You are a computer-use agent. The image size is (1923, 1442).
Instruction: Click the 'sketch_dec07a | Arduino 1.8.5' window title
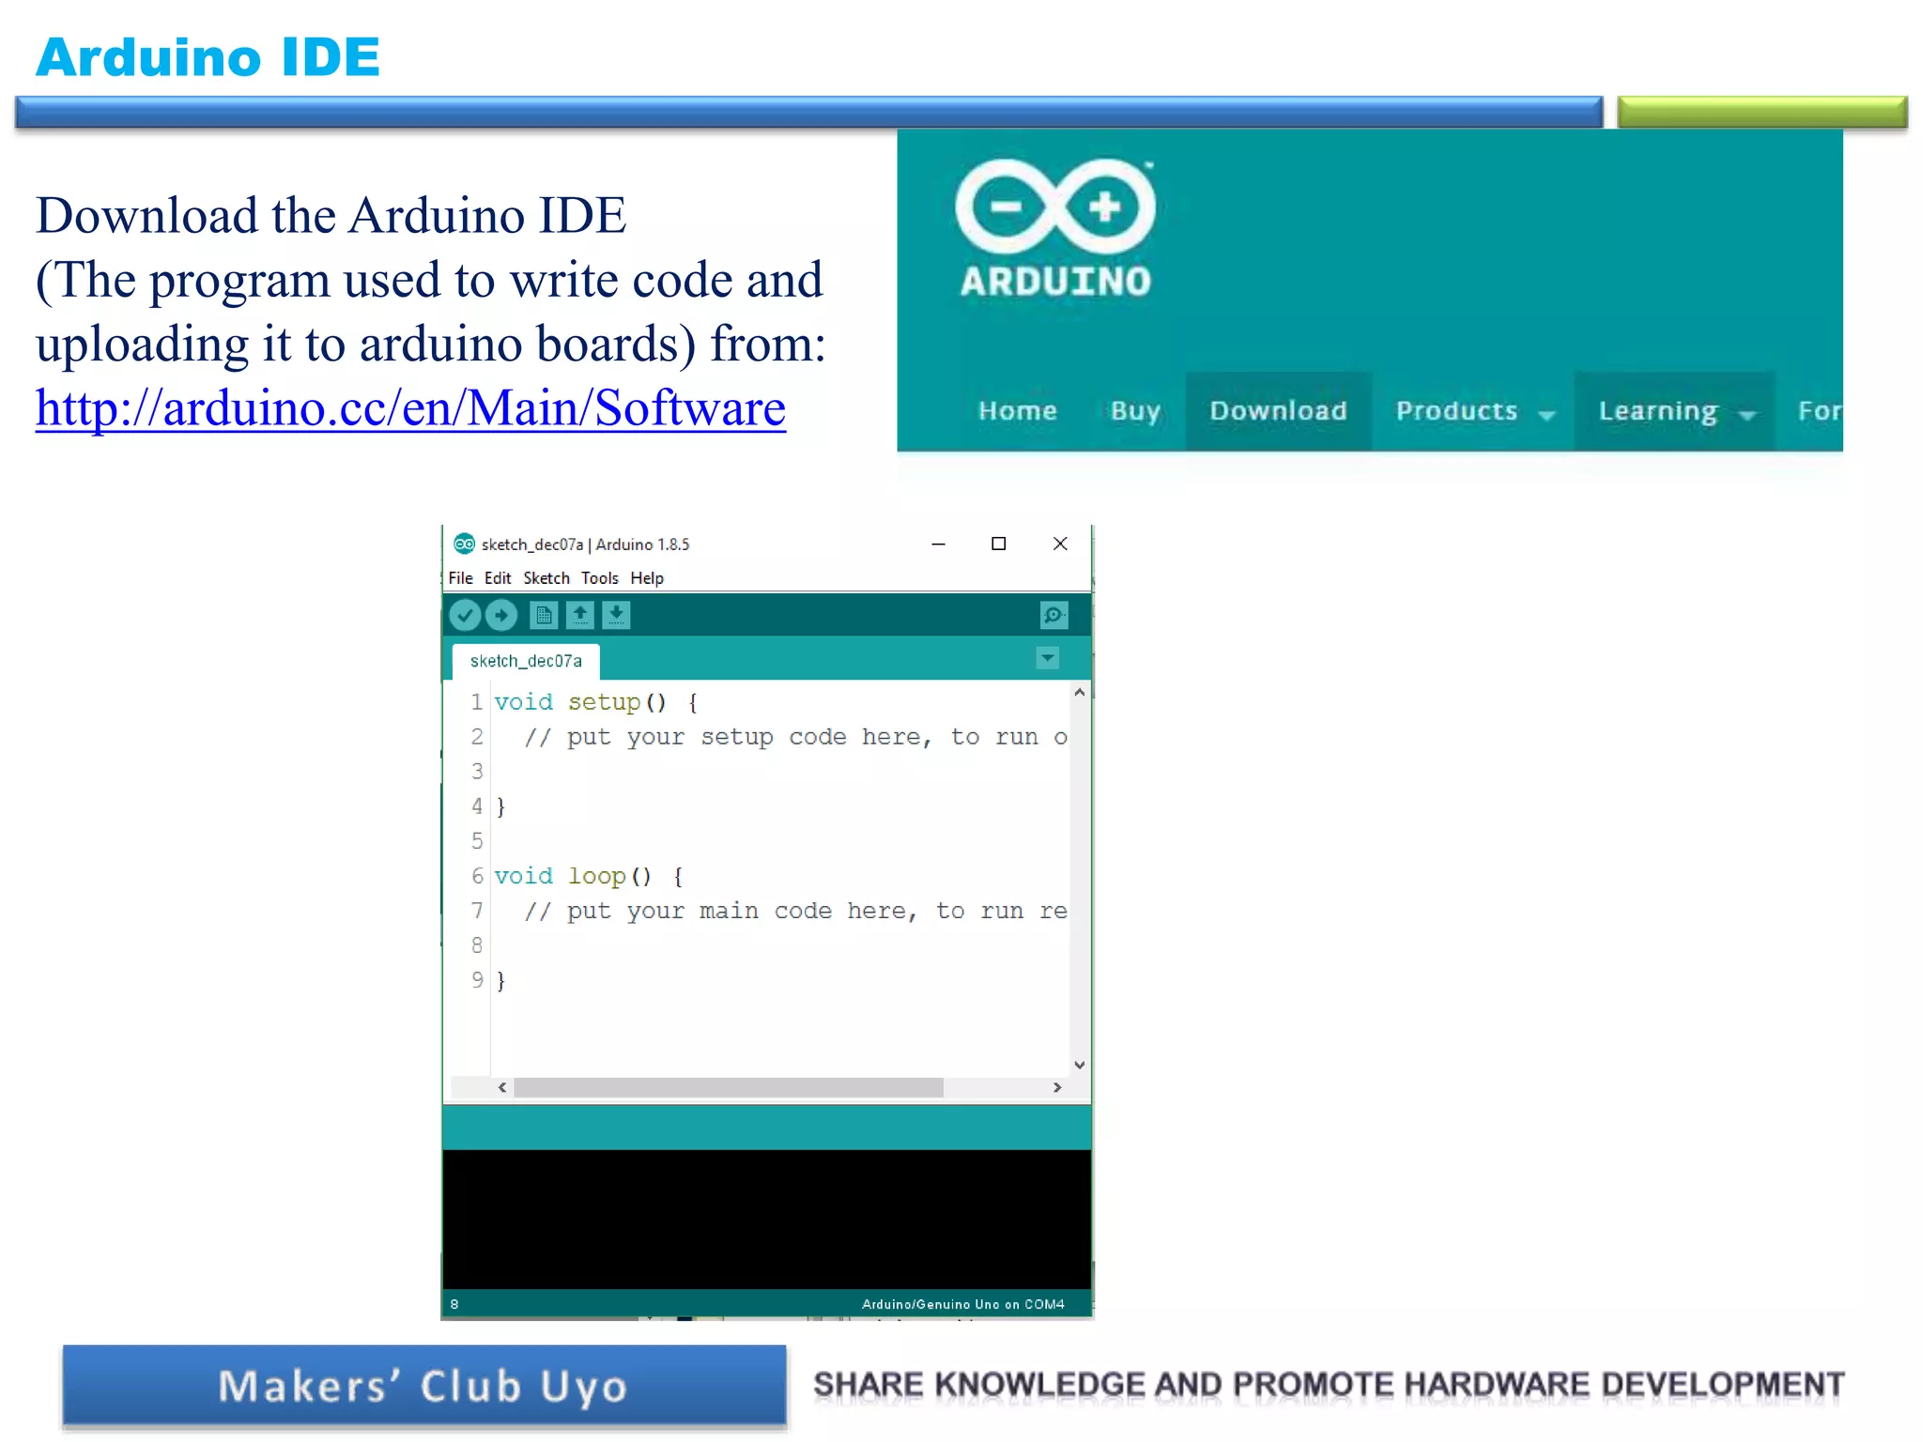tap(585, 545)
